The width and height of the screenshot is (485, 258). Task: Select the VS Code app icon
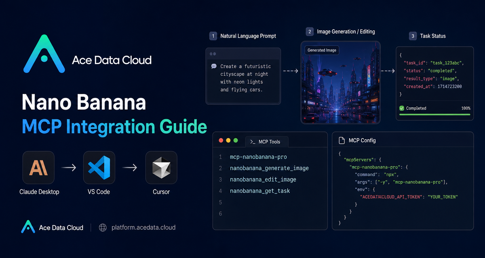pos(99,167)
